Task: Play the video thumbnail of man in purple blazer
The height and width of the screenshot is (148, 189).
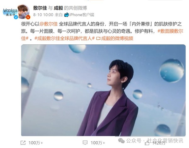Action: pos(103,90)
